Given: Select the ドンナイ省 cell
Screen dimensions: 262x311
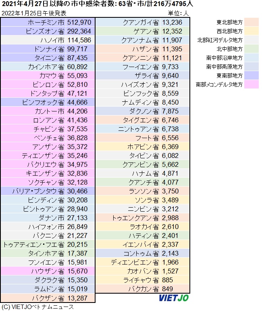Looking at the screenshot, I should point(33,49).
